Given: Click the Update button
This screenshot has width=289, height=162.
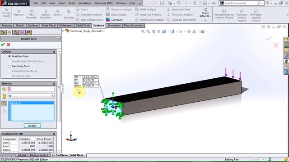Looking at the screenshot, I should (x=32, y=126).
